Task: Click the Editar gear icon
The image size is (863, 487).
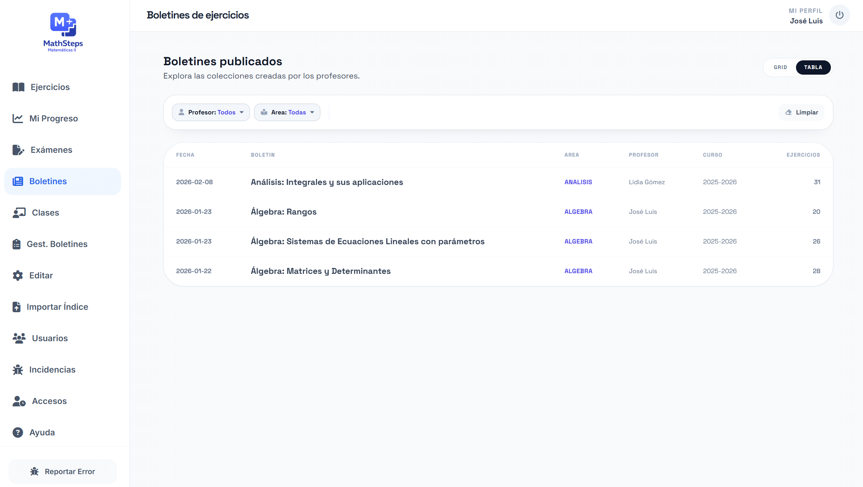Action: [x=18, y=276]
